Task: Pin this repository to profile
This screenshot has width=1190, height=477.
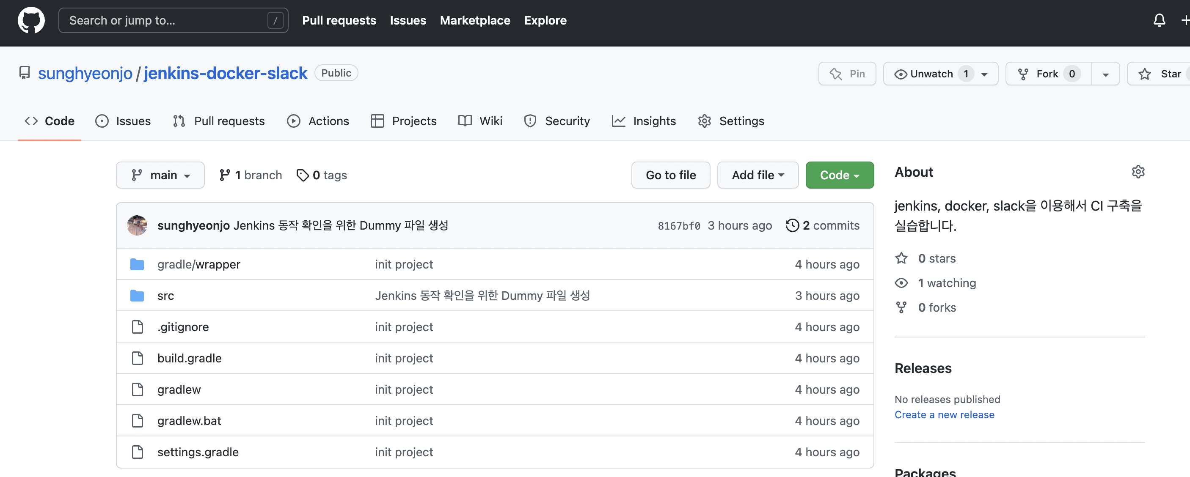Action: click(x=847, y=74)
